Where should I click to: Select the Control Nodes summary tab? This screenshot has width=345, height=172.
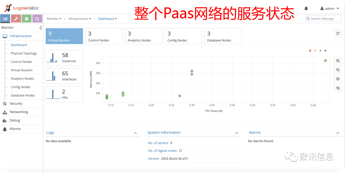pos(104,36)
